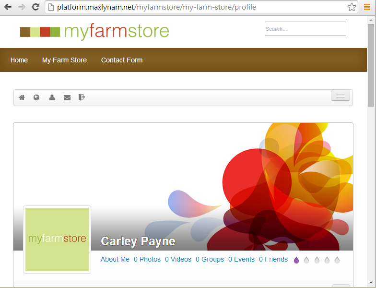This screenshot has height=288, width=376.
Task: Click the myfarmstore profile avatar thumbnail
Action: pos(57,240)
